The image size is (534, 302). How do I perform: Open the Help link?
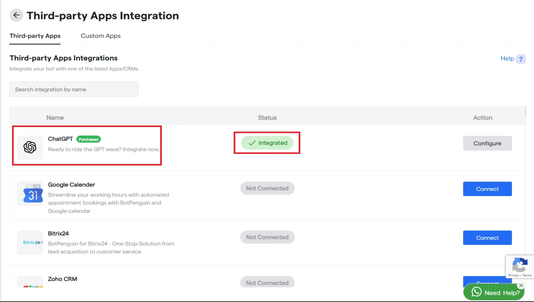[507, 59]
